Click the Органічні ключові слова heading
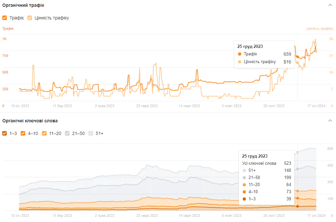 (x=30, y=121)
